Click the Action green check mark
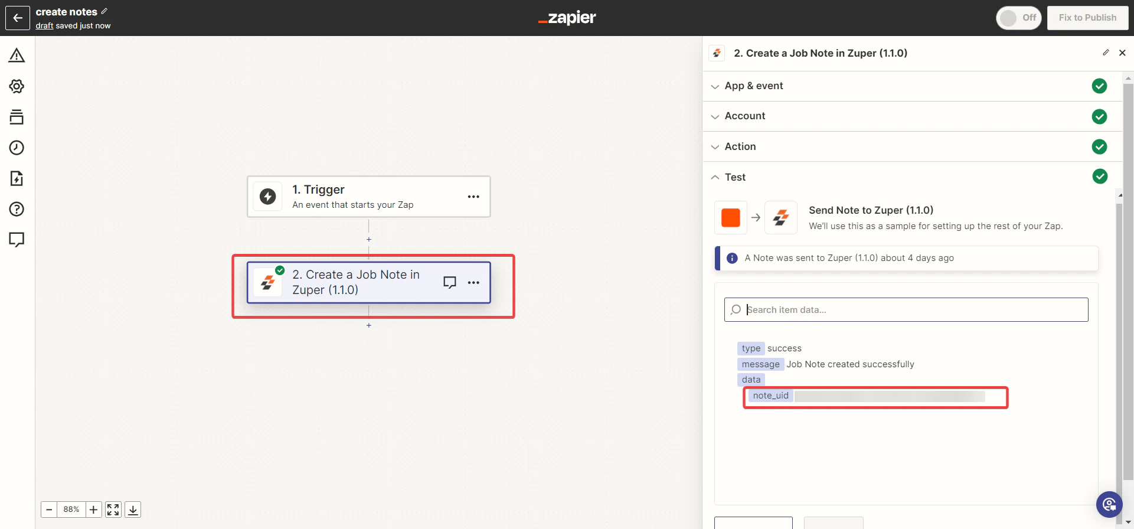The height and width of the screenshot is (529, 1134). pyautogui.click(x=1099, y=146)
